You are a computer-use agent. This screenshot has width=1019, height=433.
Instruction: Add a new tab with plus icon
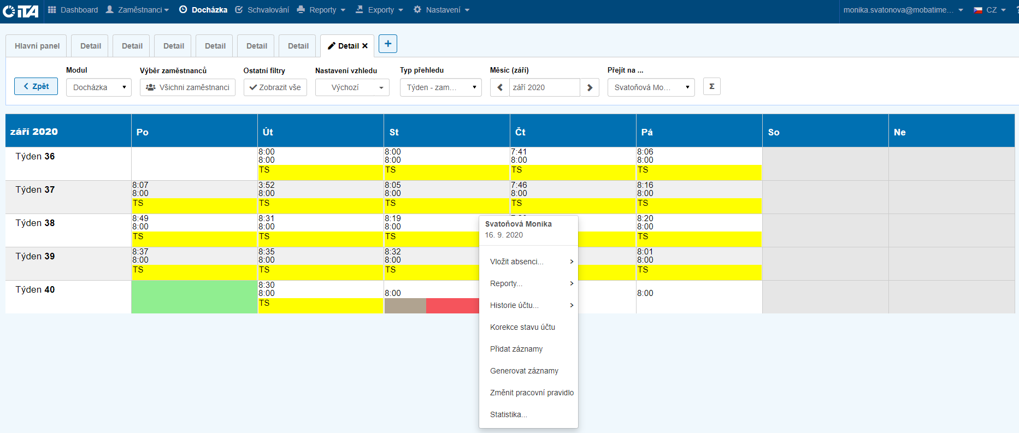pos(387,44)
